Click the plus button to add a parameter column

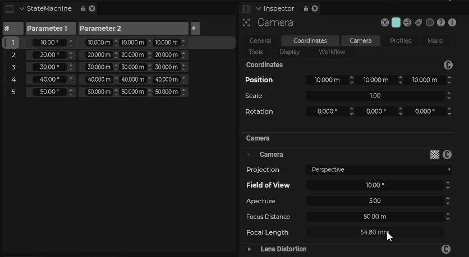pos(194,28)
